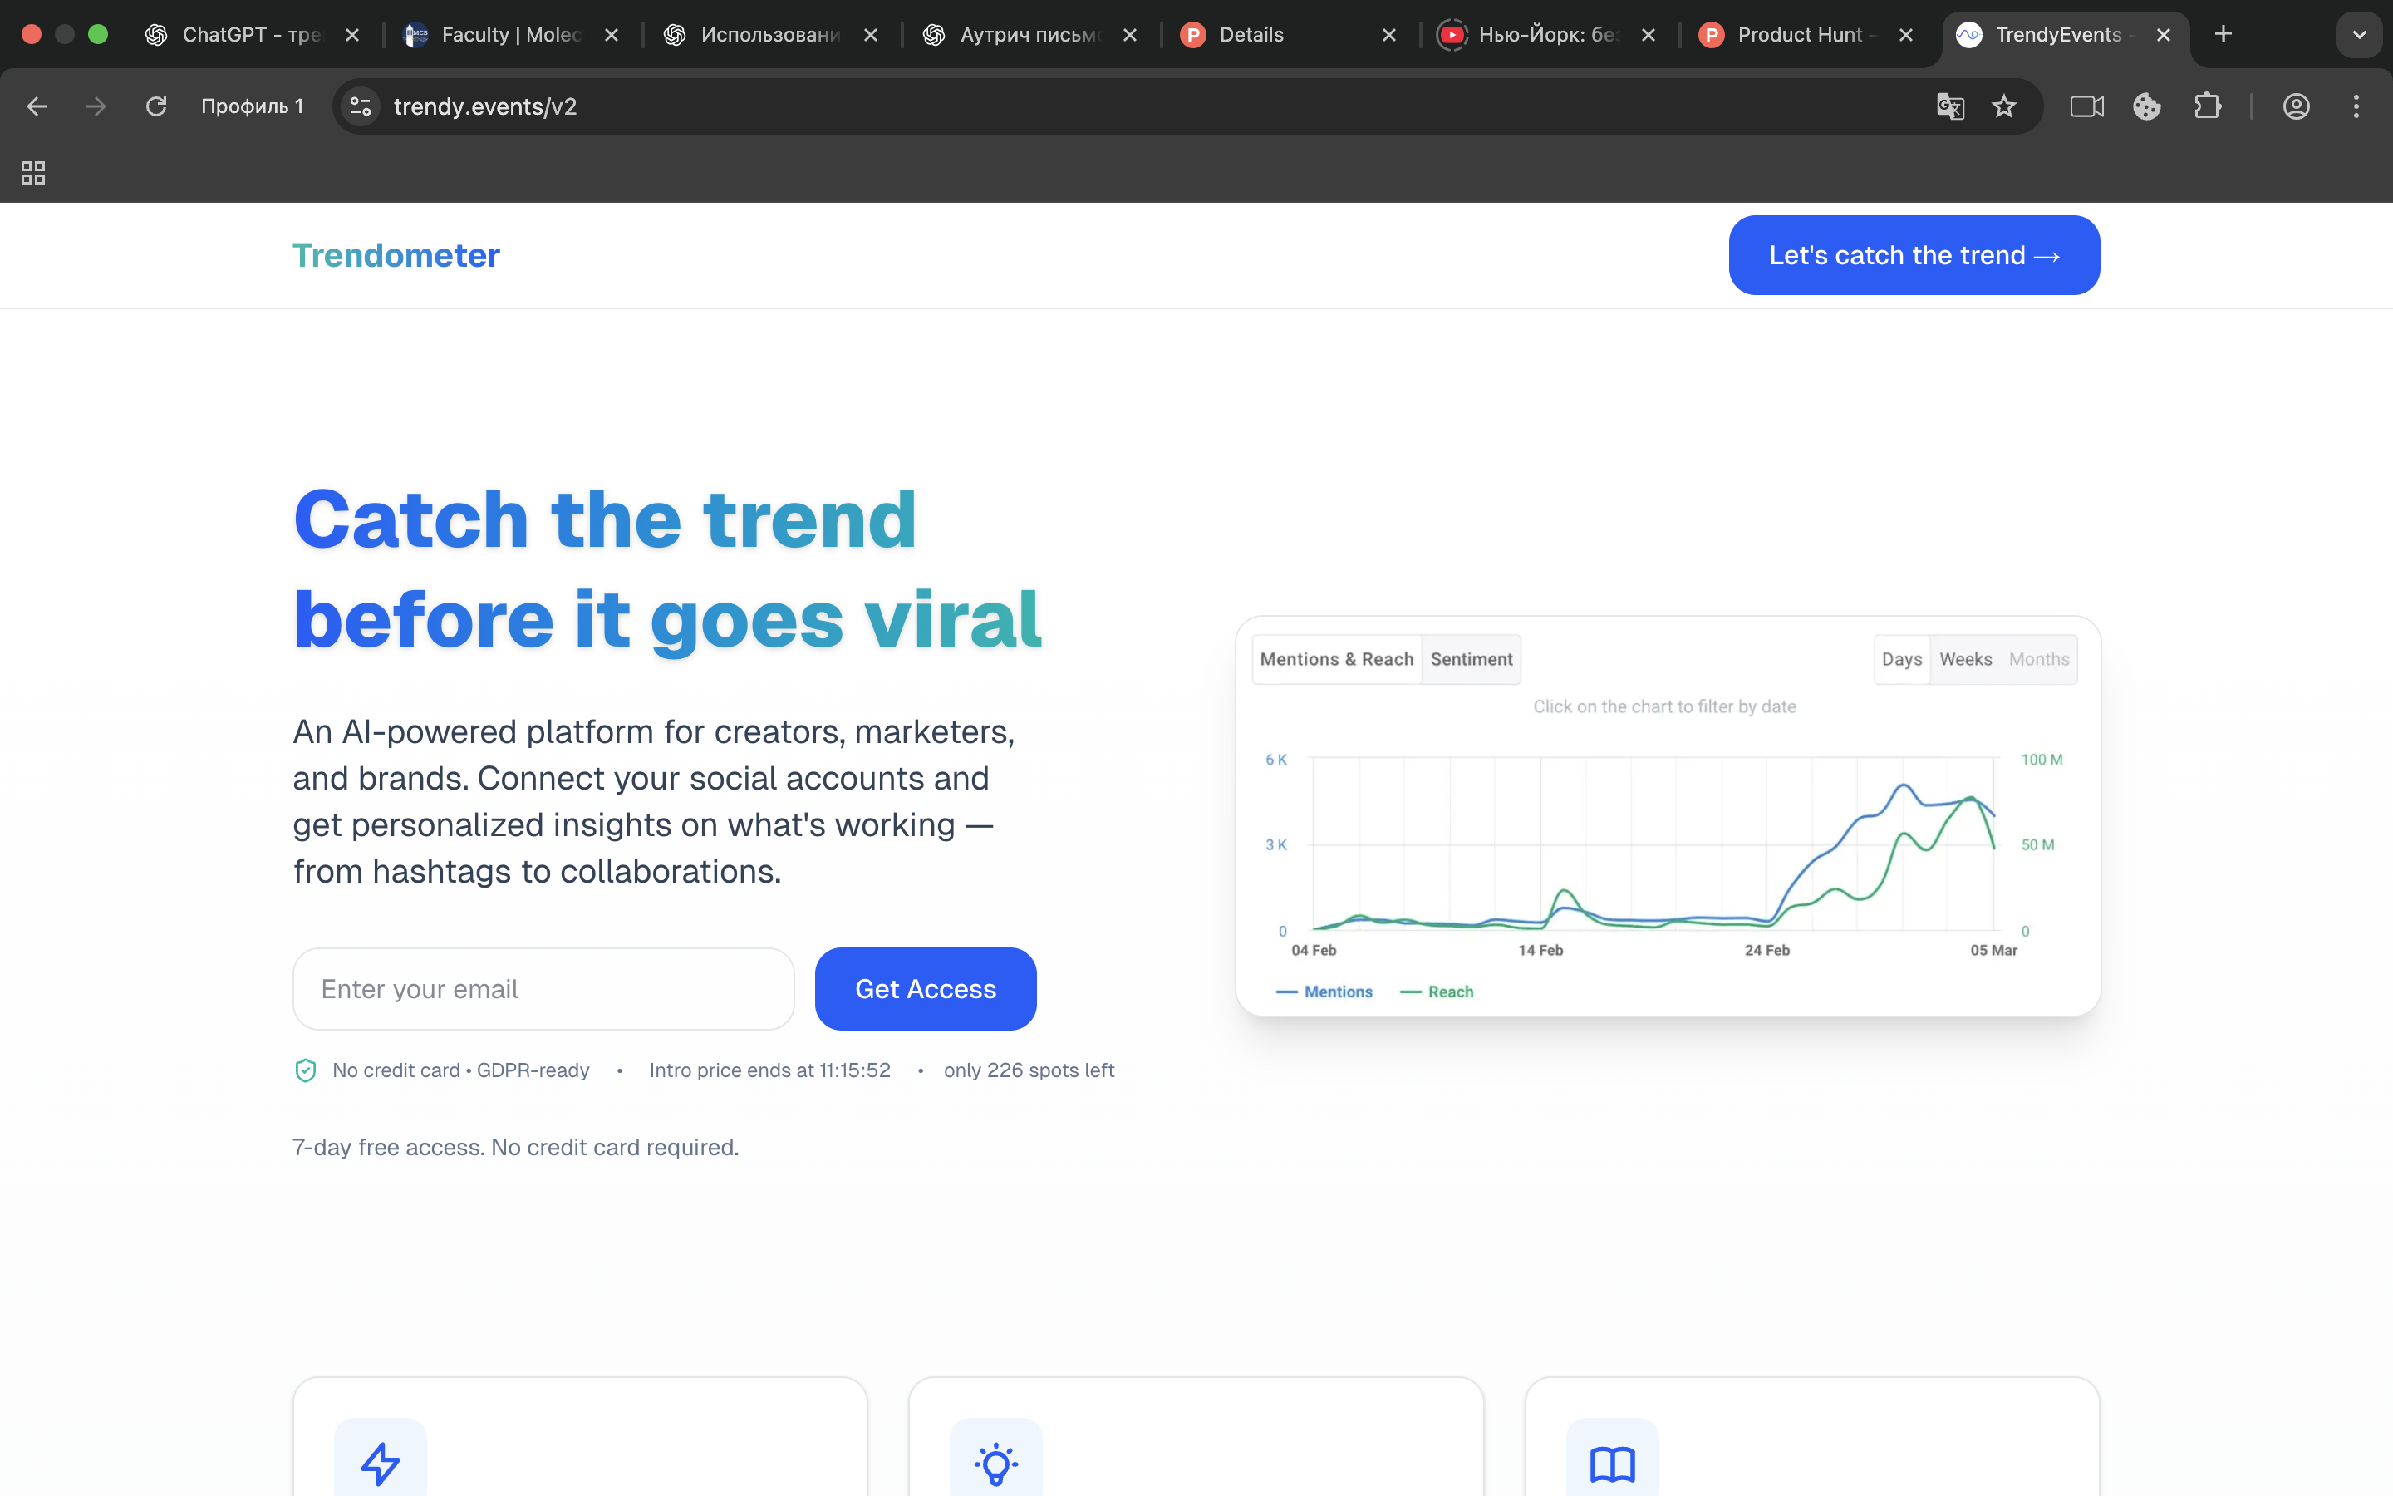Click 'Click on the chart to filter by date'
Image resolution: width=2393 pixels, height=1496 pixels.
tap(1664, 706)
